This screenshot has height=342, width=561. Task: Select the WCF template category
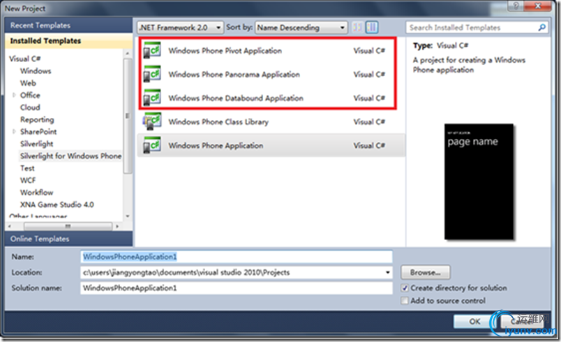tap(28, 180)
